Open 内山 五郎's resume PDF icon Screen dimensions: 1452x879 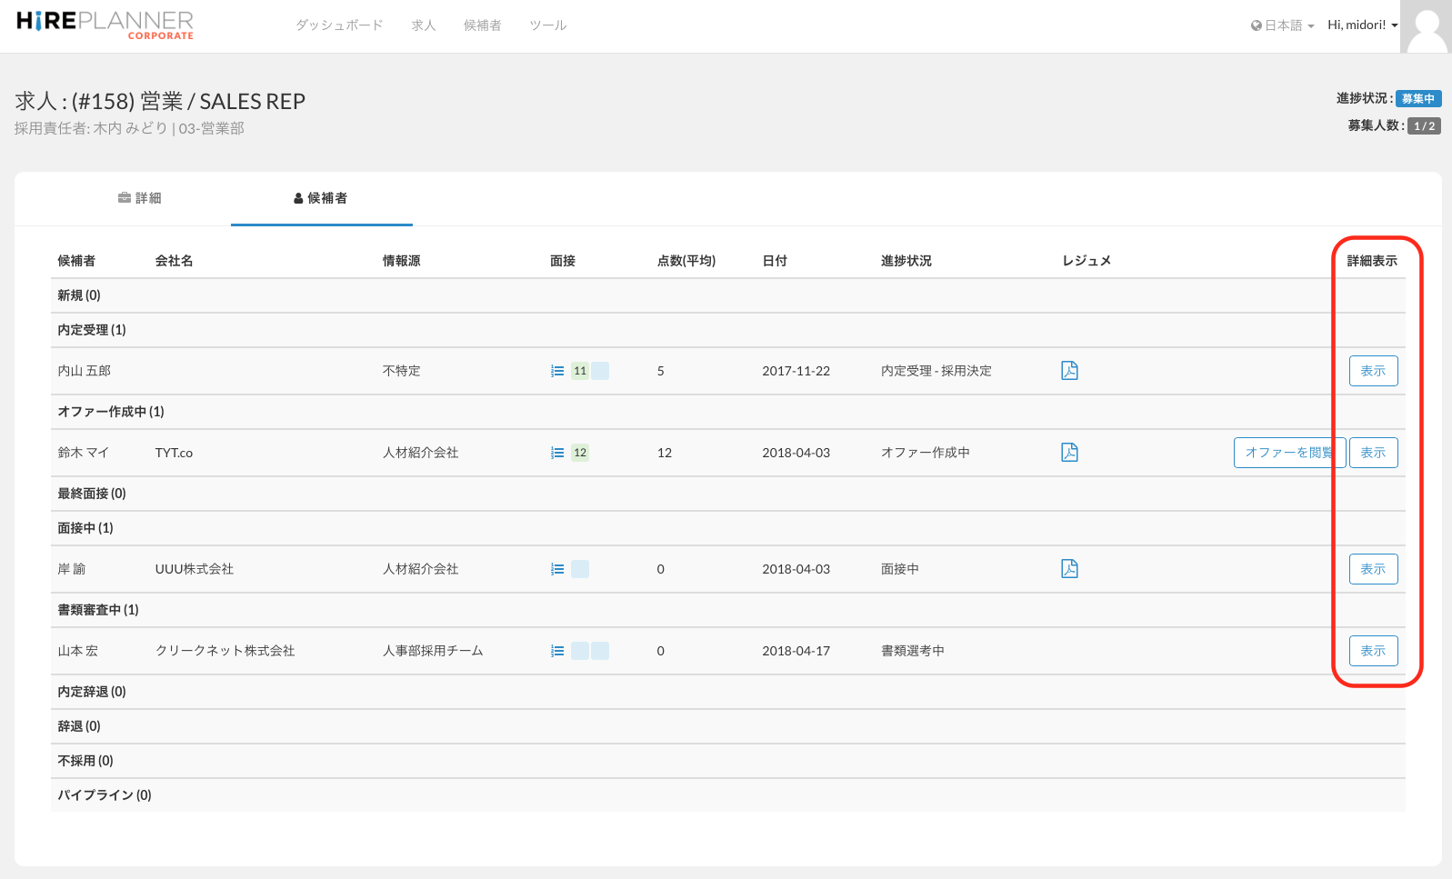[x=1069, y=371]
